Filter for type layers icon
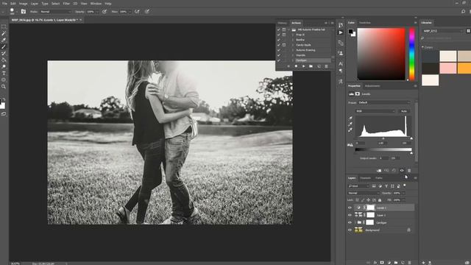 [386, 186]
